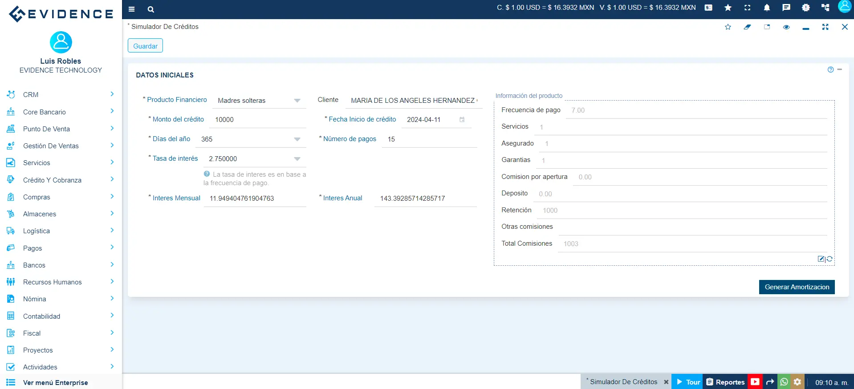
Task: Click the hamburger menu icon
Action: [131, 9]
